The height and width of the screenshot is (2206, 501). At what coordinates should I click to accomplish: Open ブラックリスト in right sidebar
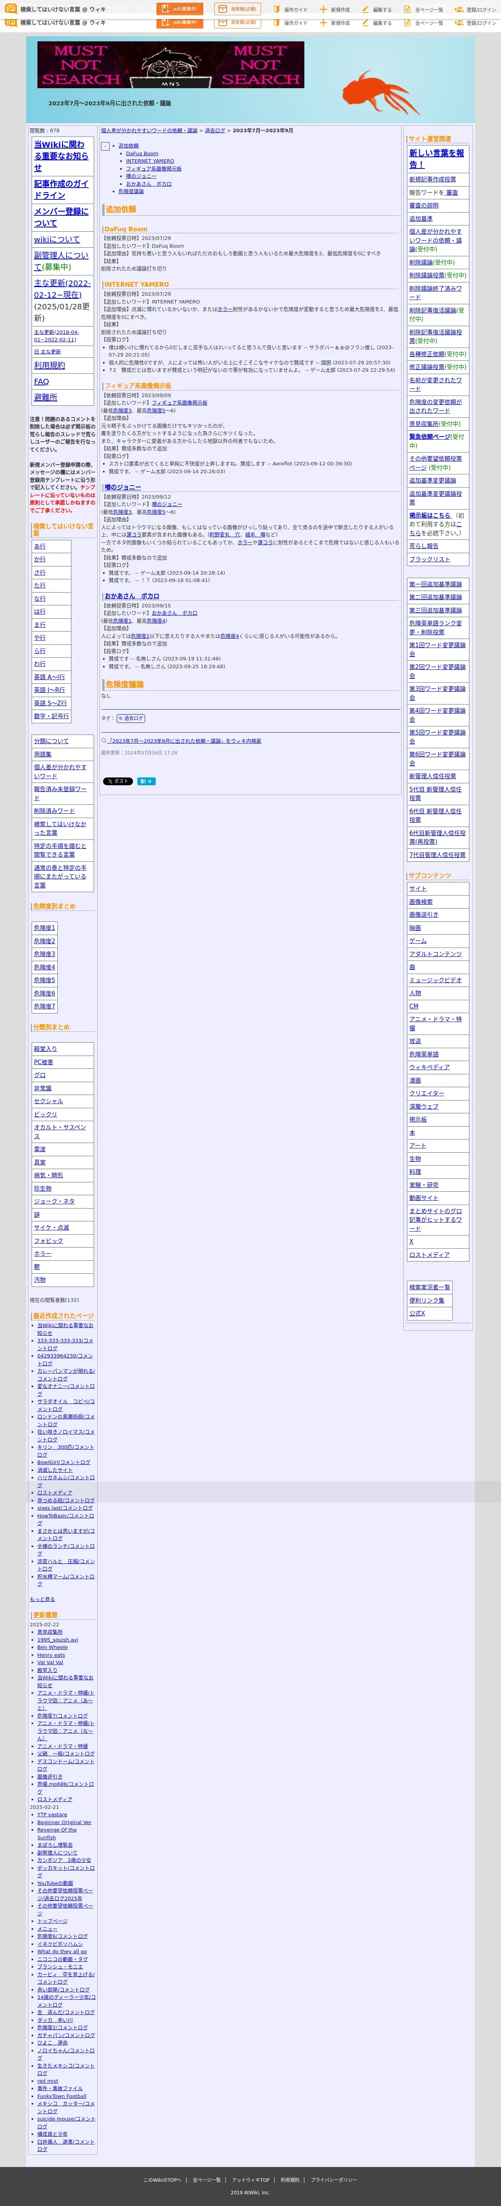(x=429, y=559)
